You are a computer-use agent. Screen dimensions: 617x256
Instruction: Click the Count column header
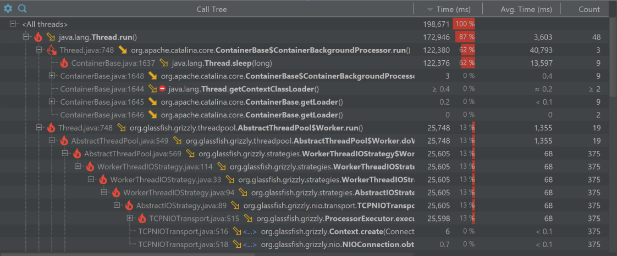pyautogui.click(x=589, y=9)
